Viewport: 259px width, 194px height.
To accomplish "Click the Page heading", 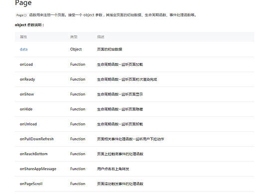I will (x=23, y=3).
